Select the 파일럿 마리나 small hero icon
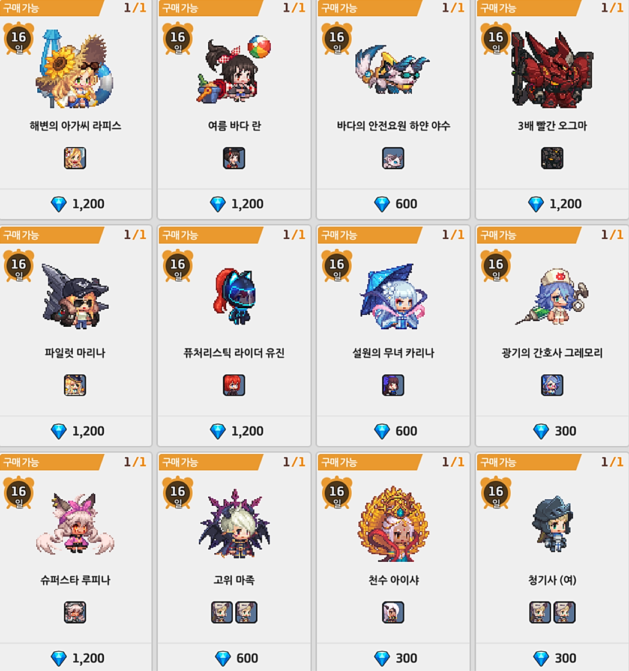This screenshot has height=671, width=629. tap(75, 384)
